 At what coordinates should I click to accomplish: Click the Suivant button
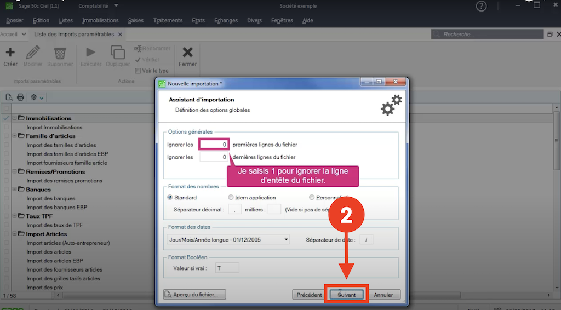tap(346, 295)
